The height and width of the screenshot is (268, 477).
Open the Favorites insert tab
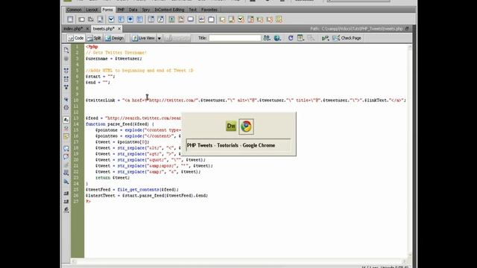tap(209, 10)
